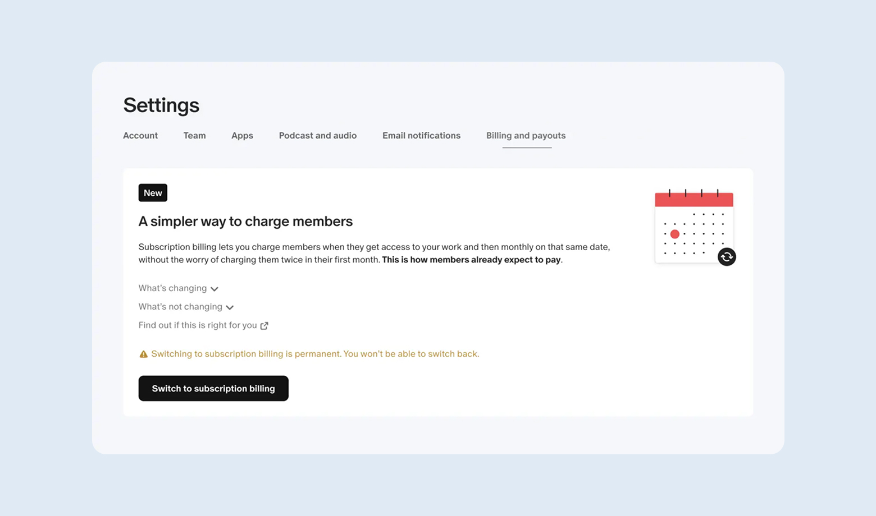This screenshot has height=516, width=876.
Task: Click the black New badge
Action: coord(153,193)
